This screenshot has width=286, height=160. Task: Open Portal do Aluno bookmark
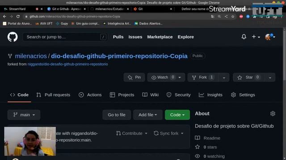(17, 24)
